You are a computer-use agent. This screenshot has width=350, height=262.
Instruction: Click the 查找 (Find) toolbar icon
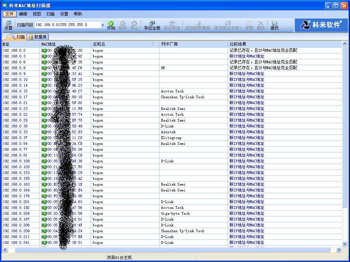pyautogui.click(x=274, y=25)
